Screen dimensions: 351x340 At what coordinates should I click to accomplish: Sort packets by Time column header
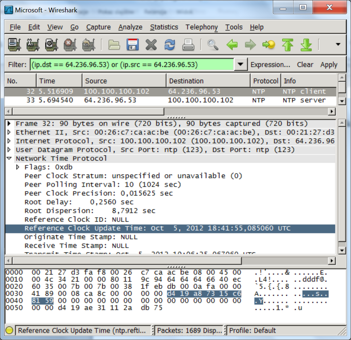(59, 81)
